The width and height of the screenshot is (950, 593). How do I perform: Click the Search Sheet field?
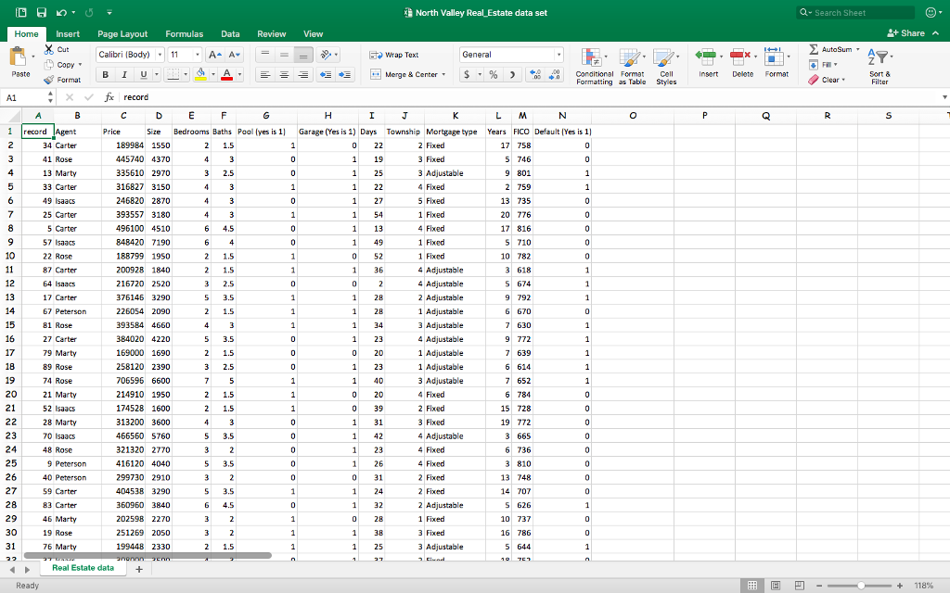[x=855, y=12]
